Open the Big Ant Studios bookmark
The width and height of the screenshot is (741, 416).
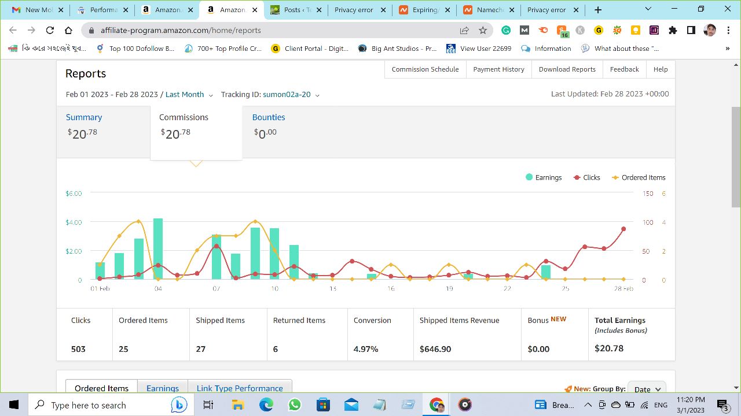pos(397,49)
